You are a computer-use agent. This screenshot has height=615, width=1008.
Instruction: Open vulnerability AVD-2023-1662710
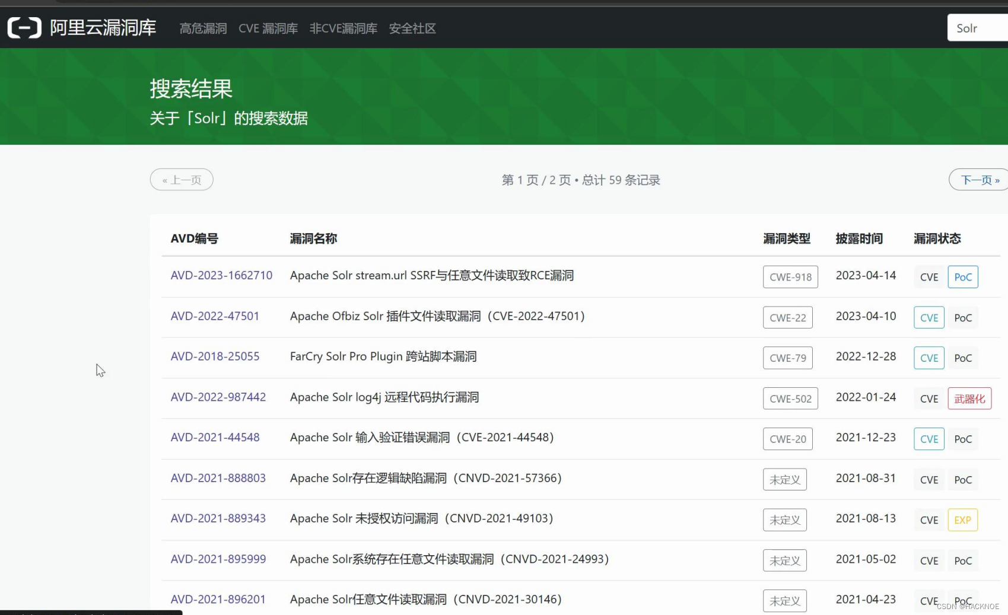[x=221, y=275]
